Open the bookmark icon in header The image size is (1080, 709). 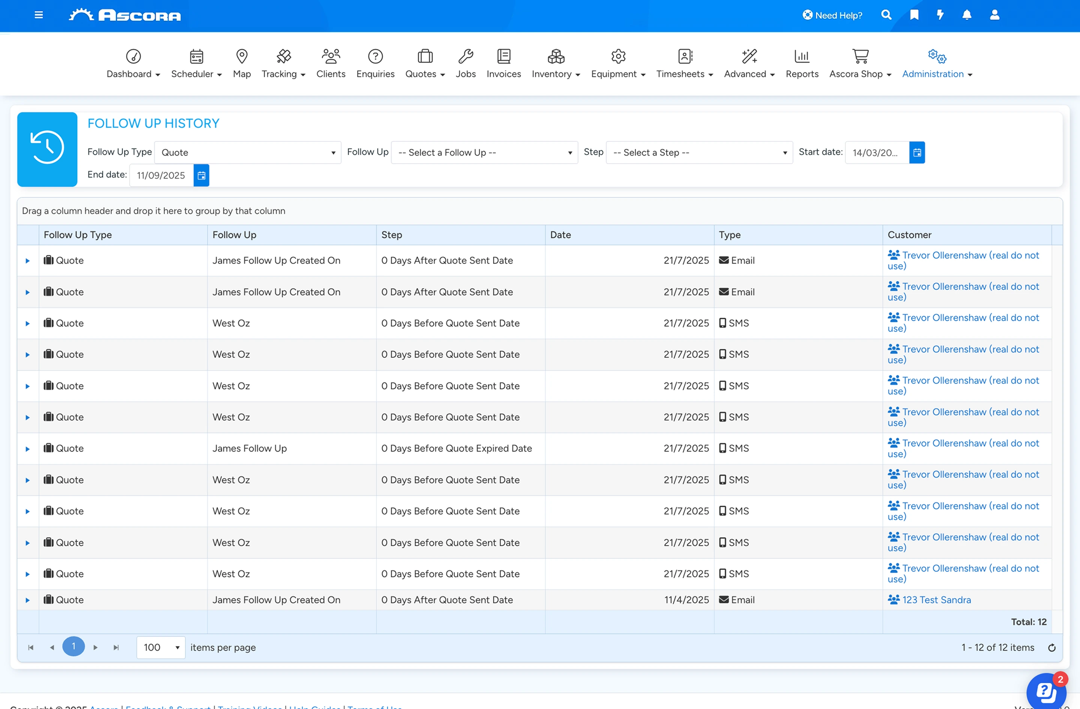914,15
